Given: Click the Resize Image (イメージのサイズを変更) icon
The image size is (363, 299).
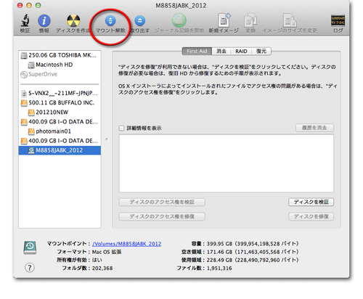Looking at the screenshot, I should [x=290, y=20].
